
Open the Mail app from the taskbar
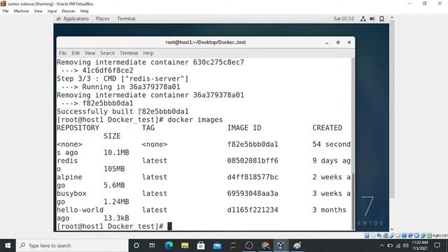click(217, 246)
